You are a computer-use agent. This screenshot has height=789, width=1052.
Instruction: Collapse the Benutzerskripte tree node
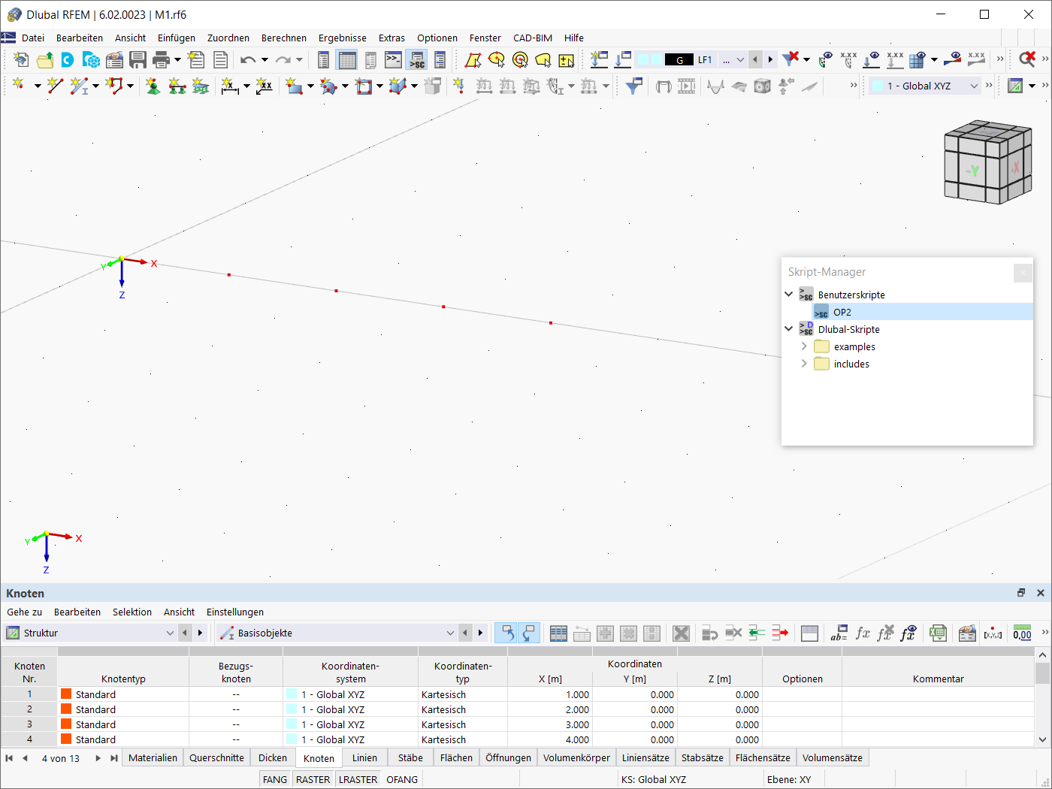click(788, 294)
